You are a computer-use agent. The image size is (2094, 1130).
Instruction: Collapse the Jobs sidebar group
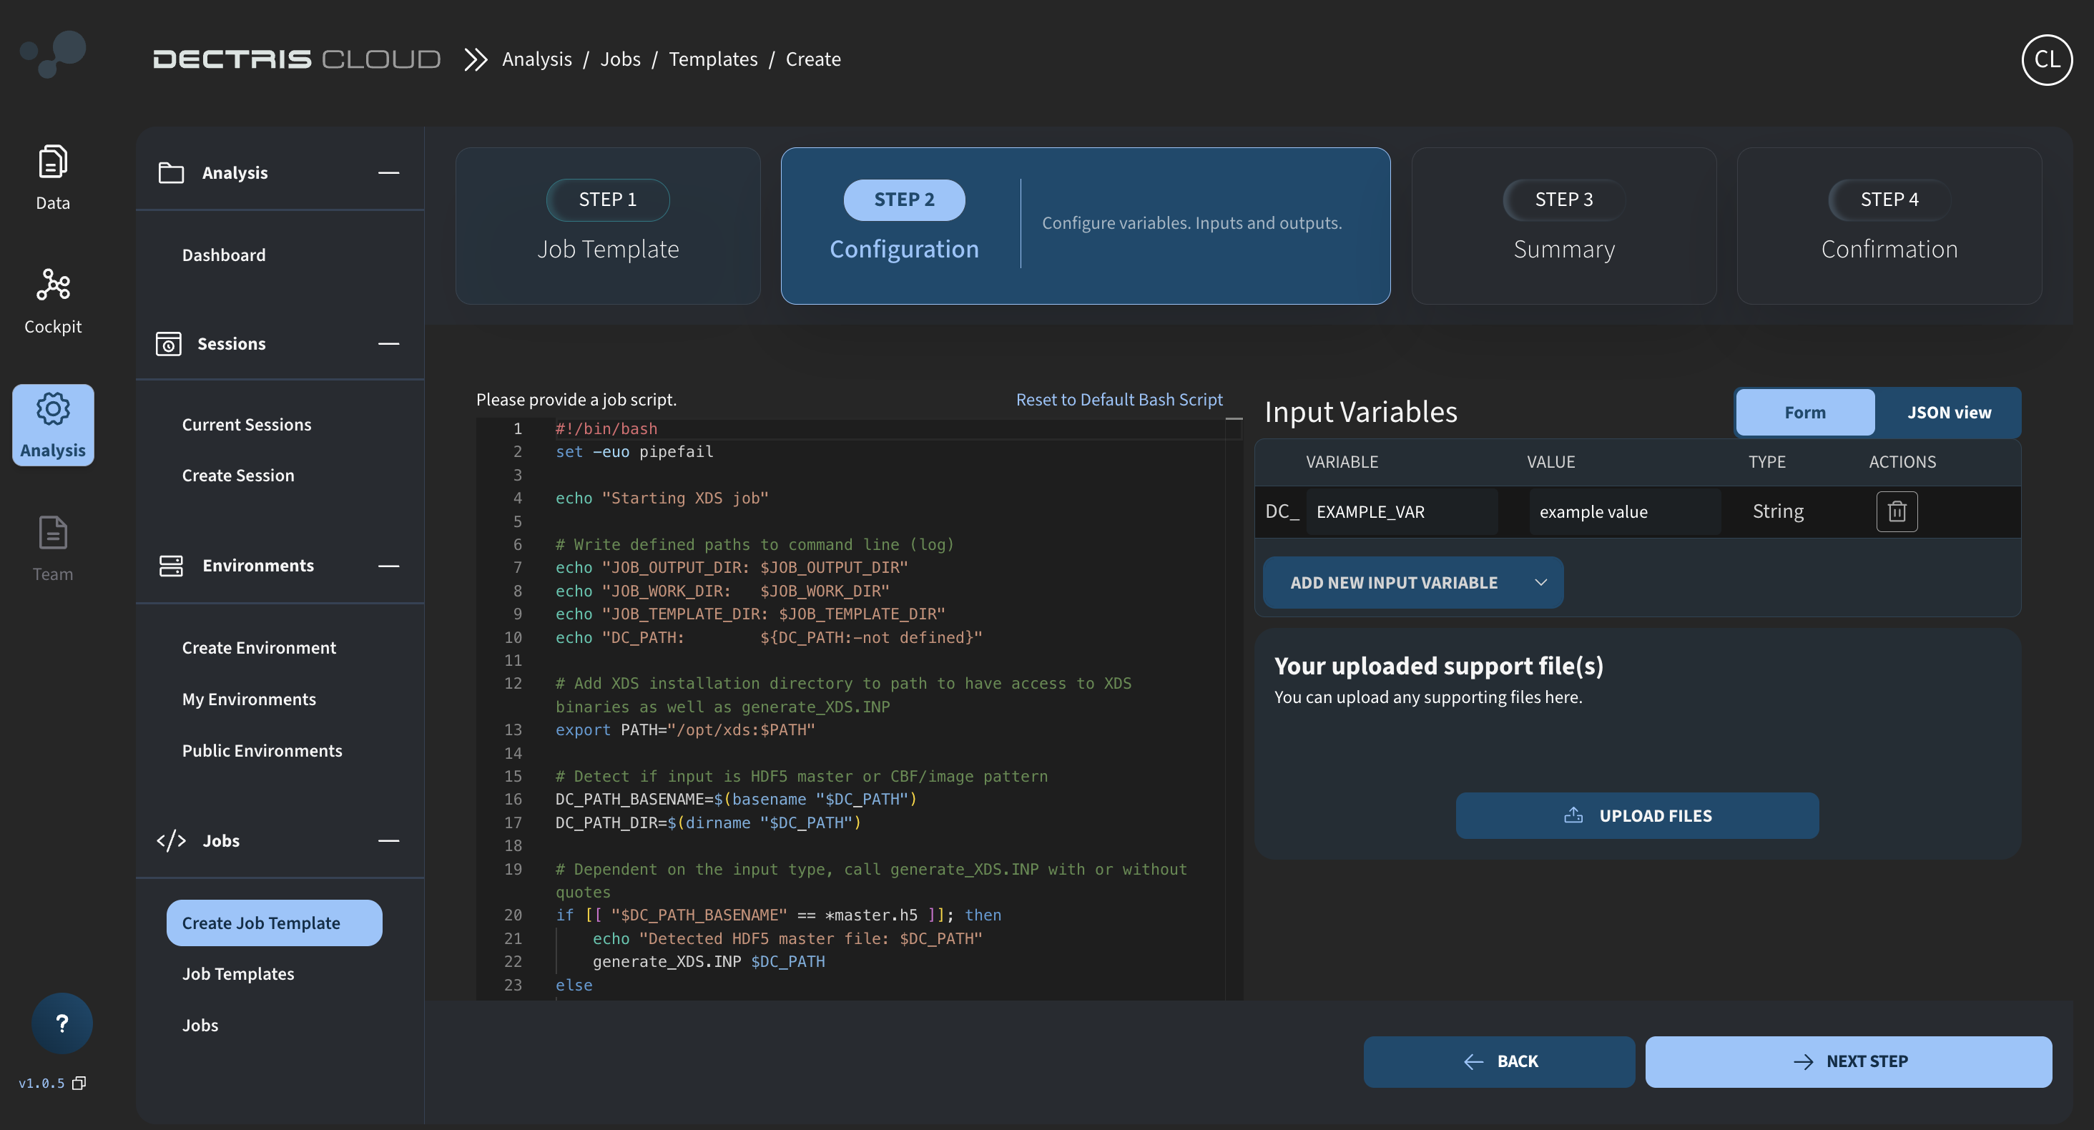pyautogui.click(x=388, y=840)
